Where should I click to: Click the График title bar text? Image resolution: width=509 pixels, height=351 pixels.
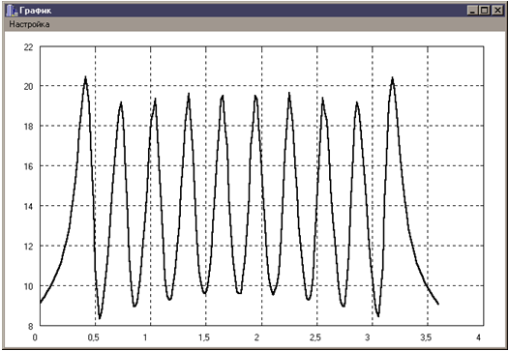(x=36, y=11)
